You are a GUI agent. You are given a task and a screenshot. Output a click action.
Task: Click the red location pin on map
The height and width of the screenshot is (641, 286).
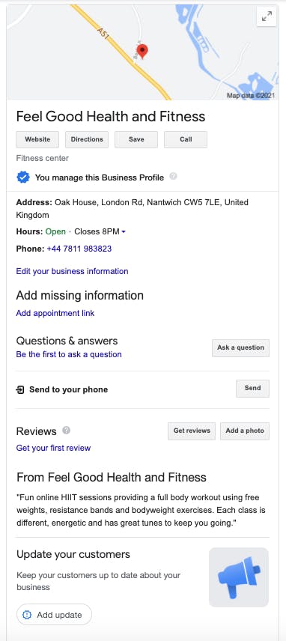[x=142, y=52]
